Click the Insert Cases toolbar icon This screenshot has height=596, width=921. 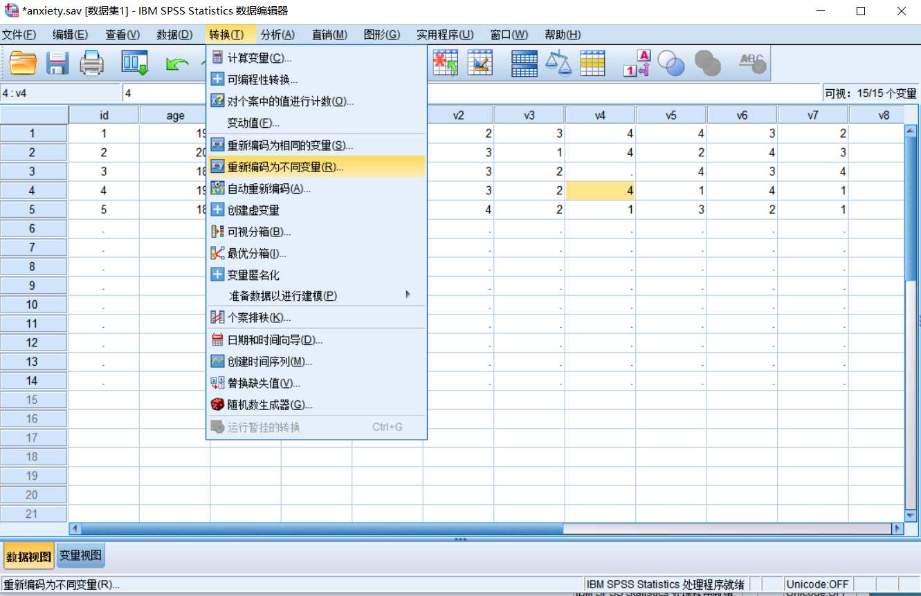[445, 63]
